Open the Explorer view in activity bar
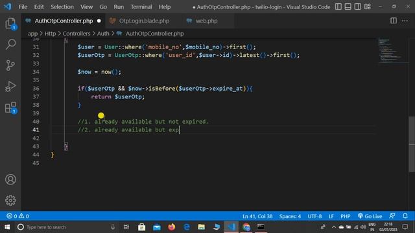The height and width of the screenshot is (233, 415). (10, 23)
